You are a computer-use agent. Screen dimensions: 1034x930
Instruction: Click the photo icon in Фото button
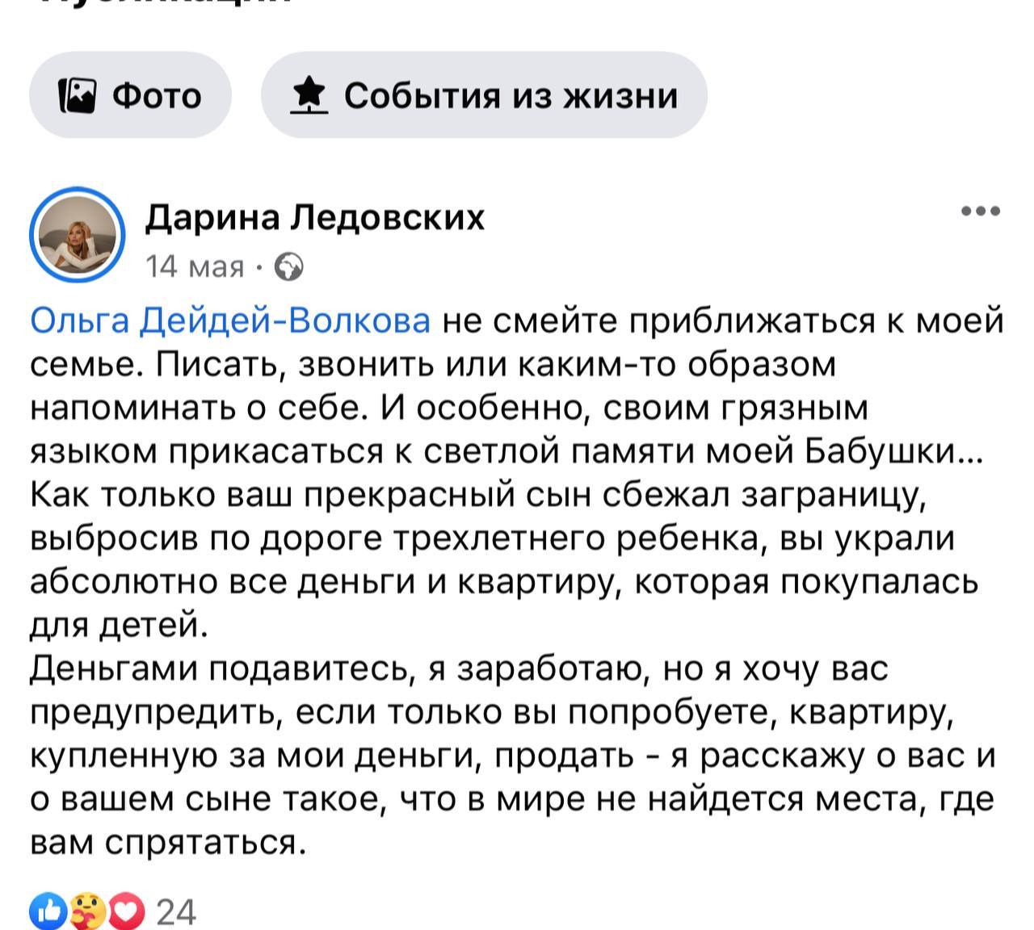tap(78, 96)
